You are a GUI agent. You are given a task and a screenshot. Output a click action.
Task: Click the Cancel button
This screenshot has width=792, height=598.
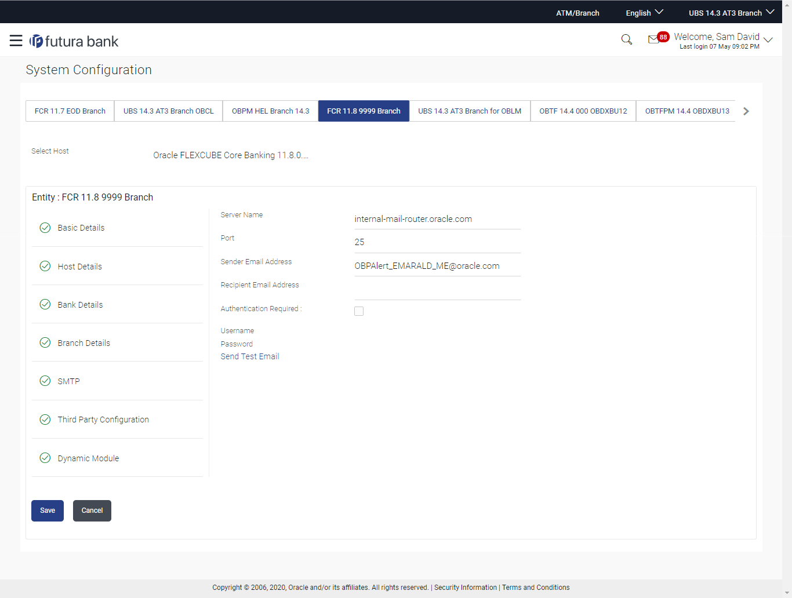pos(92,511)
